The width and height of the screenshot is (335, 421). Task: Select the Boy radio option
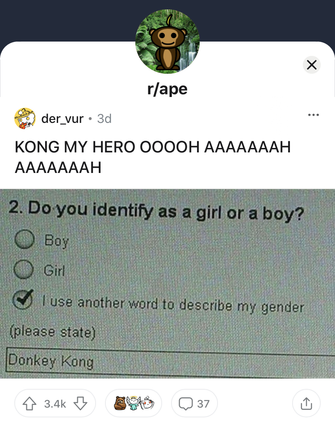point(25,239)
